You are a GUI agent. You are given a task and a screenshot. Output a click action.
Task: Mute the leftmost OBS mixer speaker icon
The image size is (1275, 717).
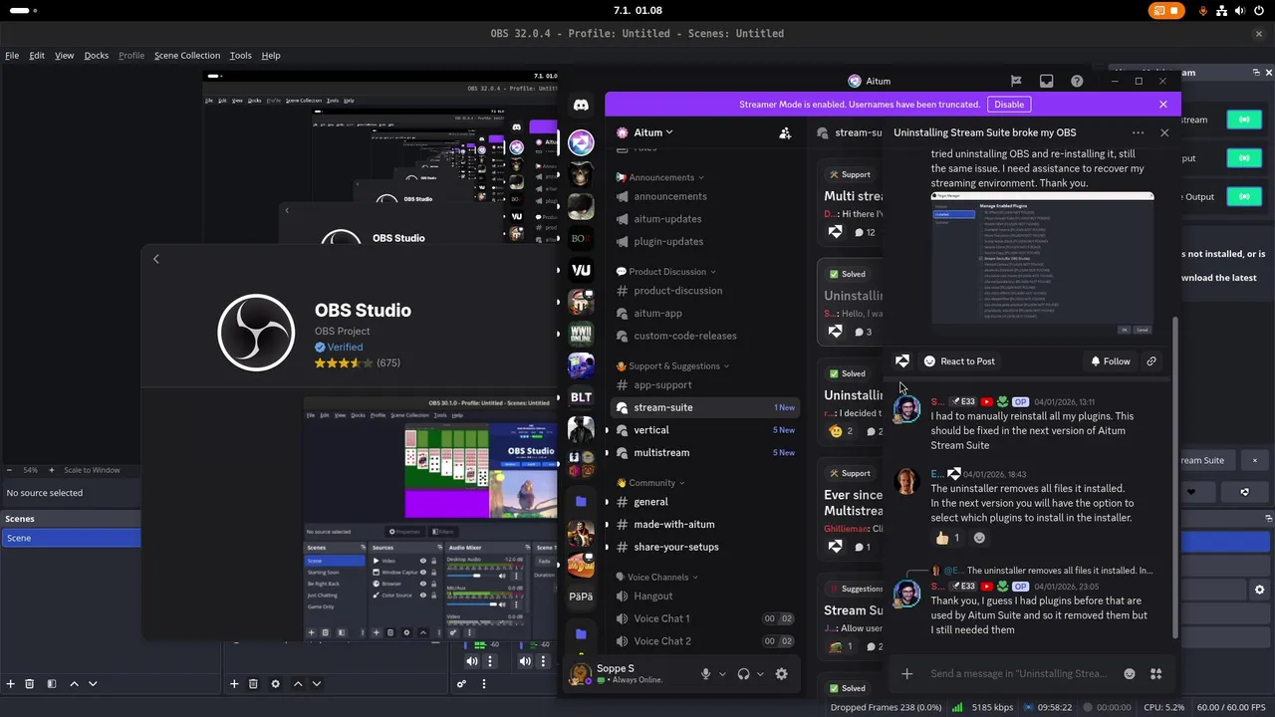pos(472,660)
